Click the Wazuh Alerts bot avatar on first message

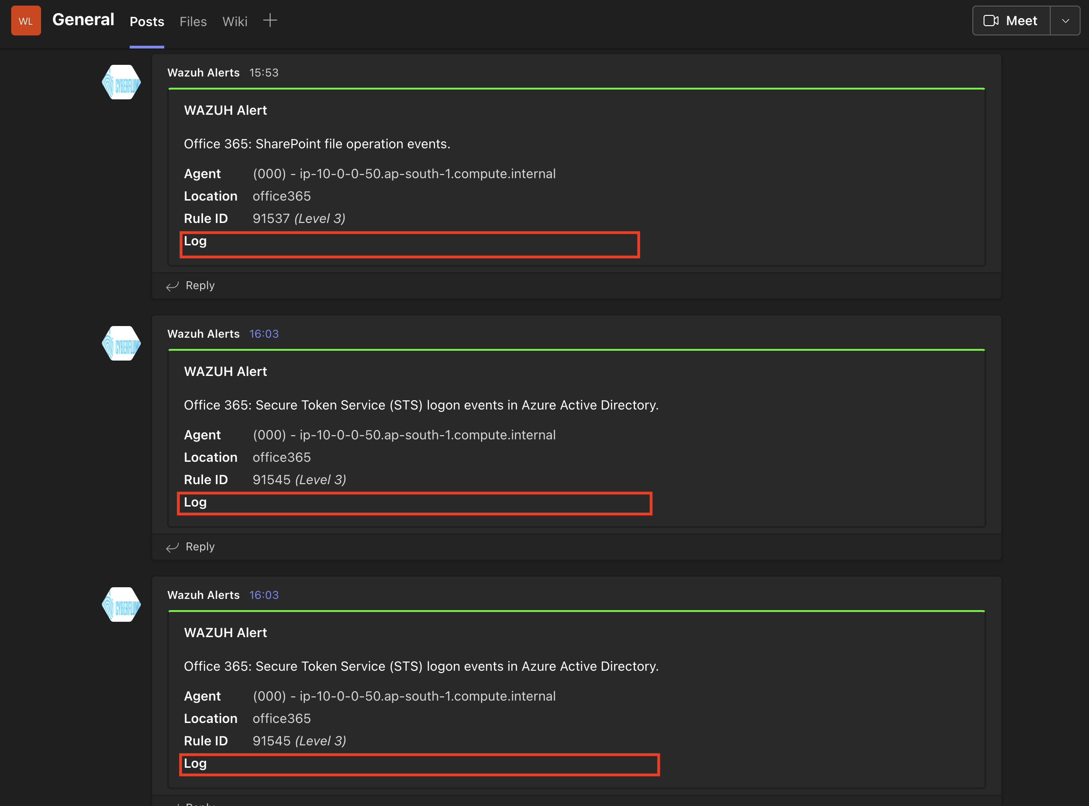(120, 82)
